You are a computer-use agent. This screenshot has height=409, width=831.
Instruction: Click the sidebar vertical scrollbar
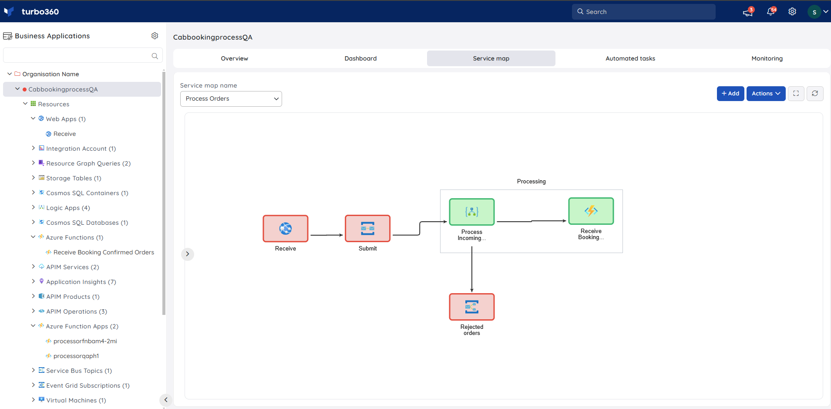(164, 193)
